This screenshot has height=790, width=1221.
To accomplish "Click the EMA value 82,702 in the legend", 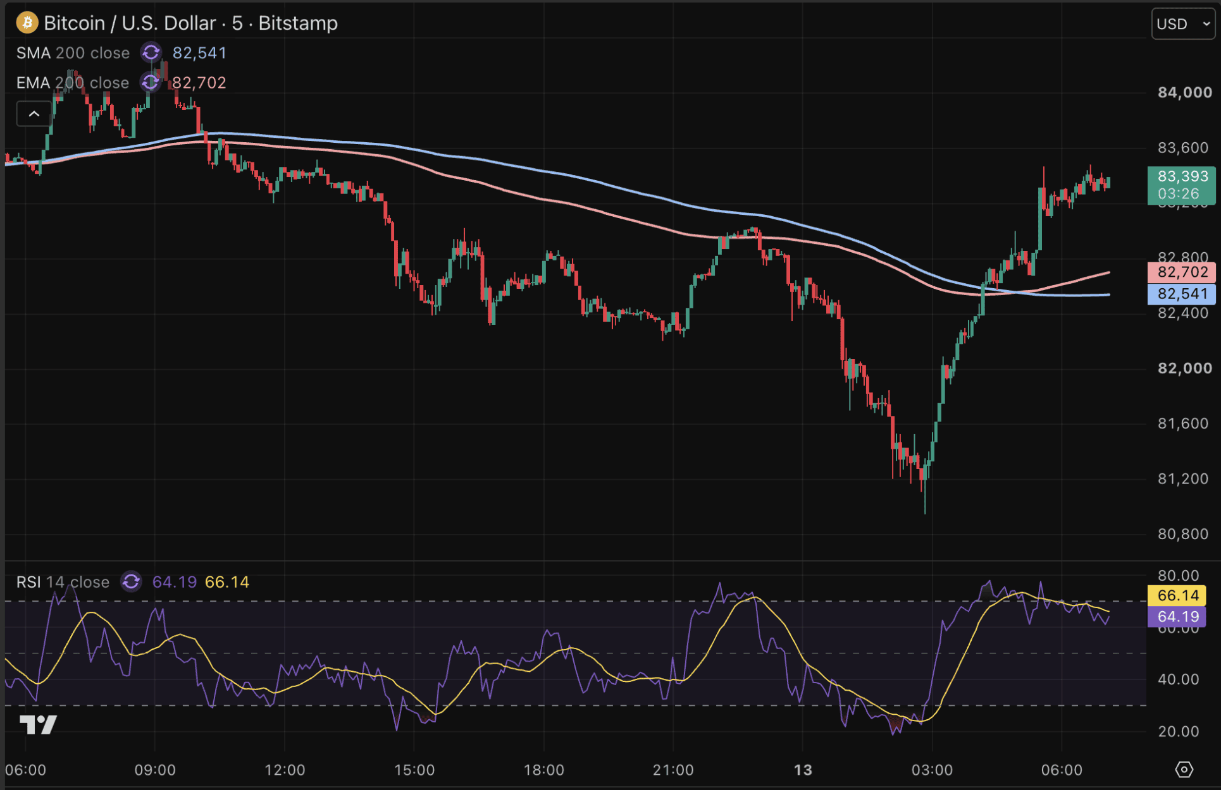I will pos(199,82).
